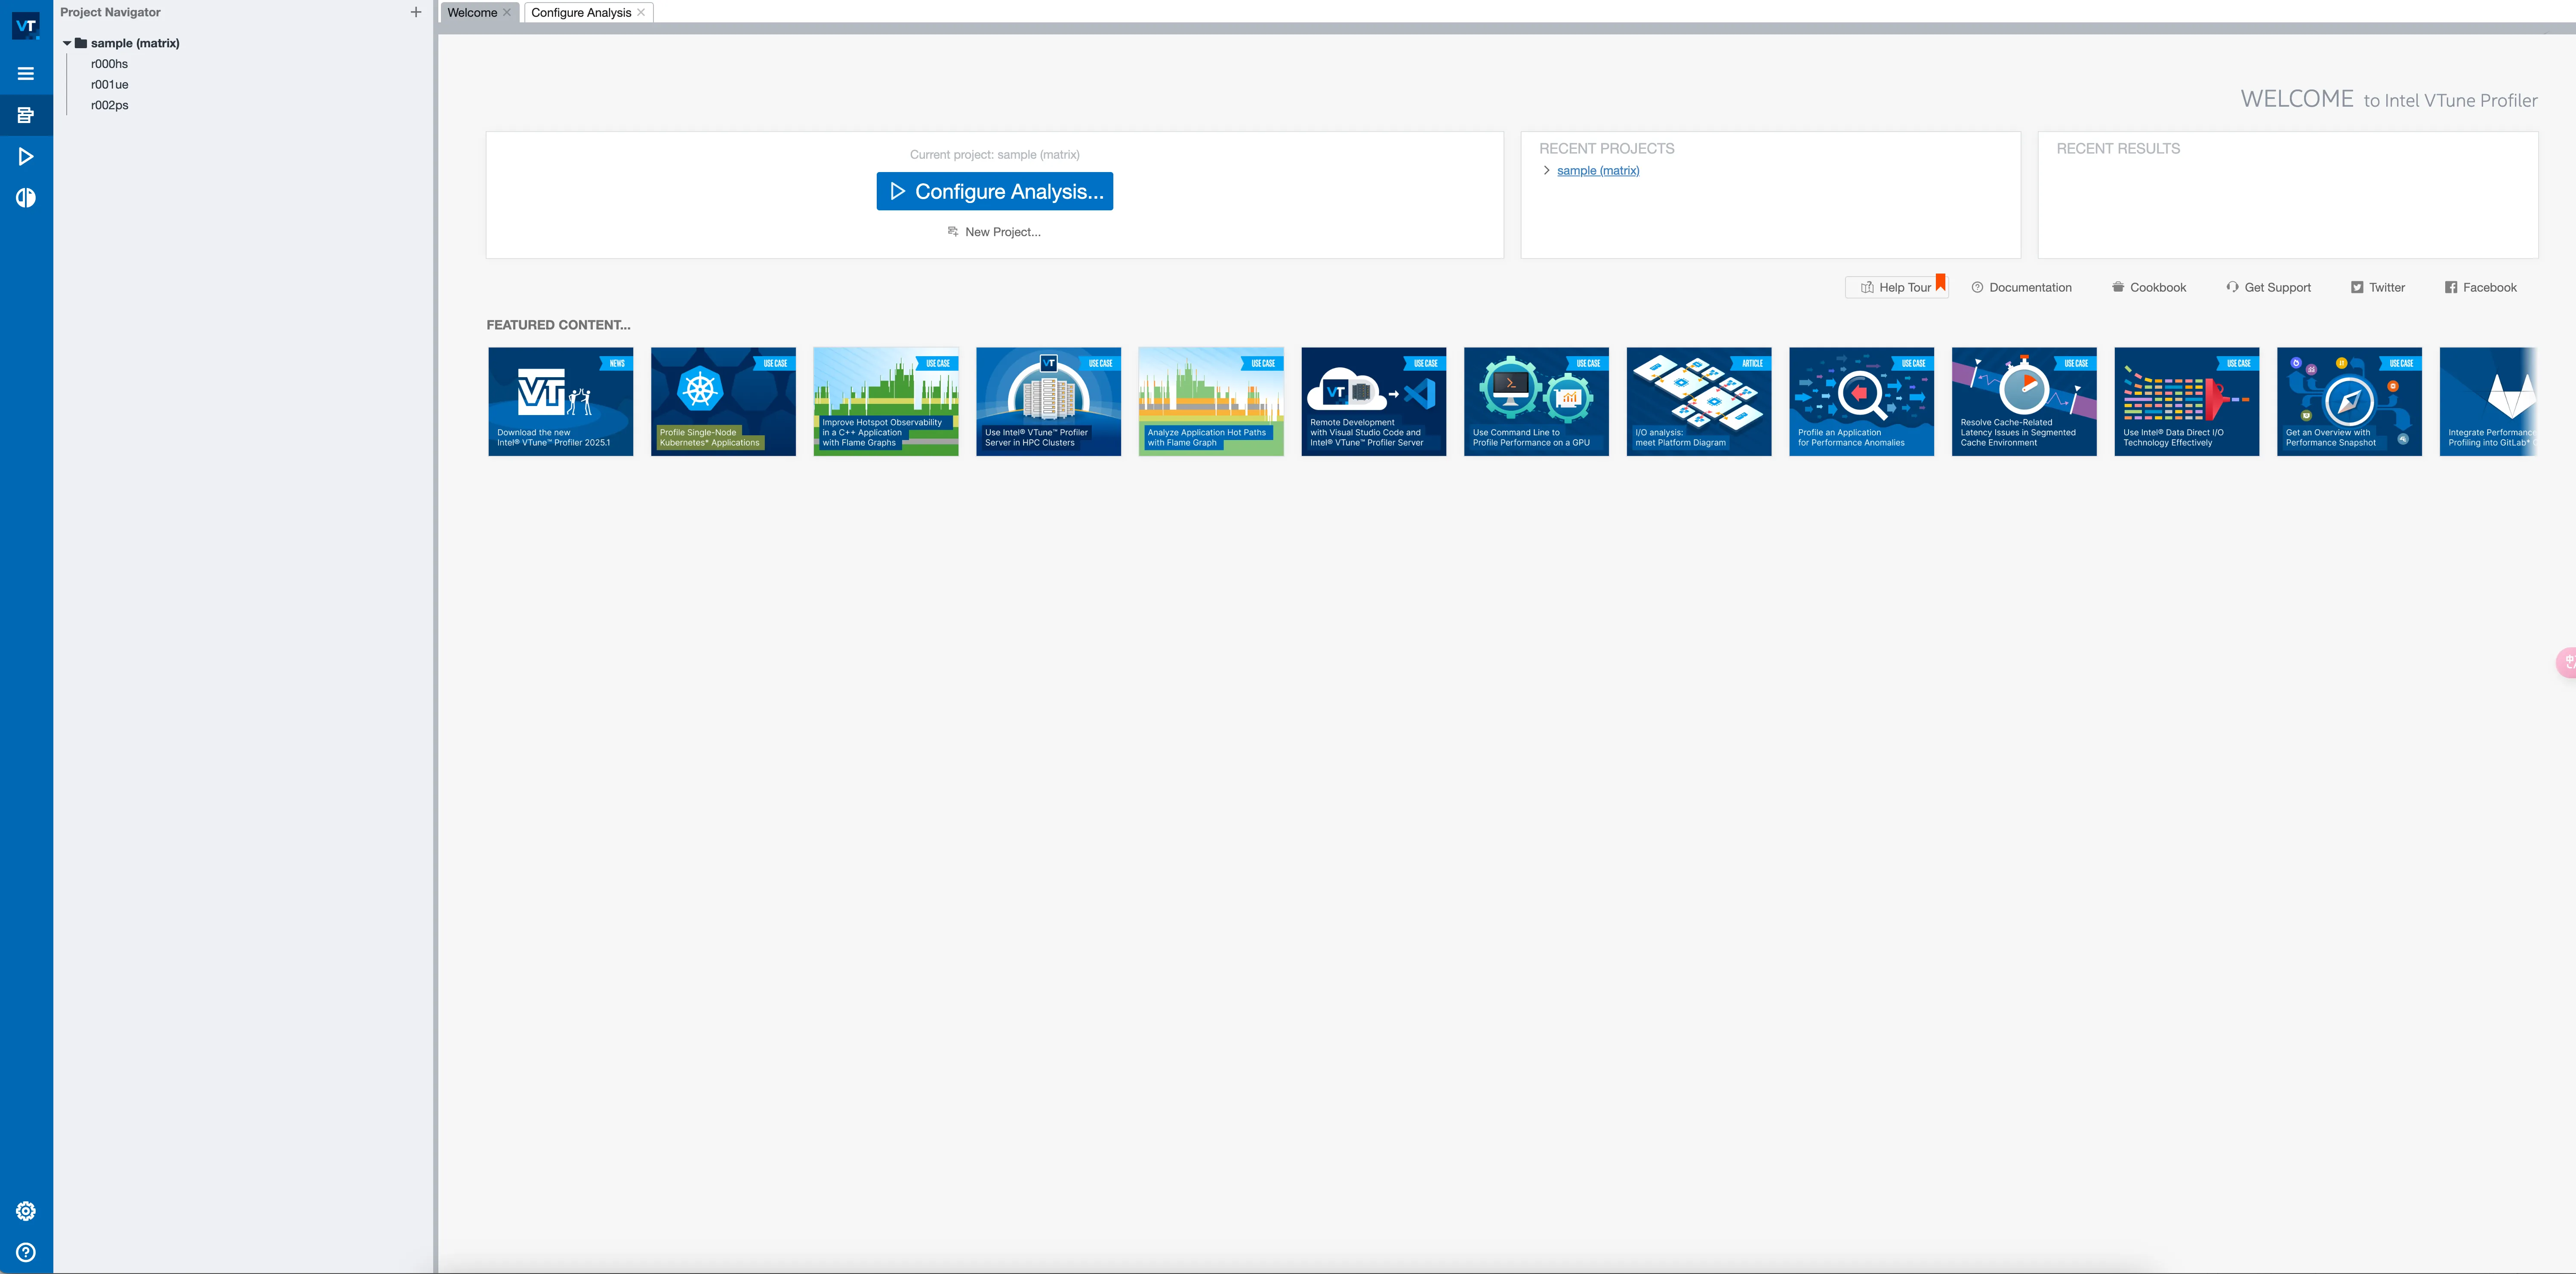2576x1274 pixels.
Task: Switch to the Welcome tab
Action: [x=472, y=12]
